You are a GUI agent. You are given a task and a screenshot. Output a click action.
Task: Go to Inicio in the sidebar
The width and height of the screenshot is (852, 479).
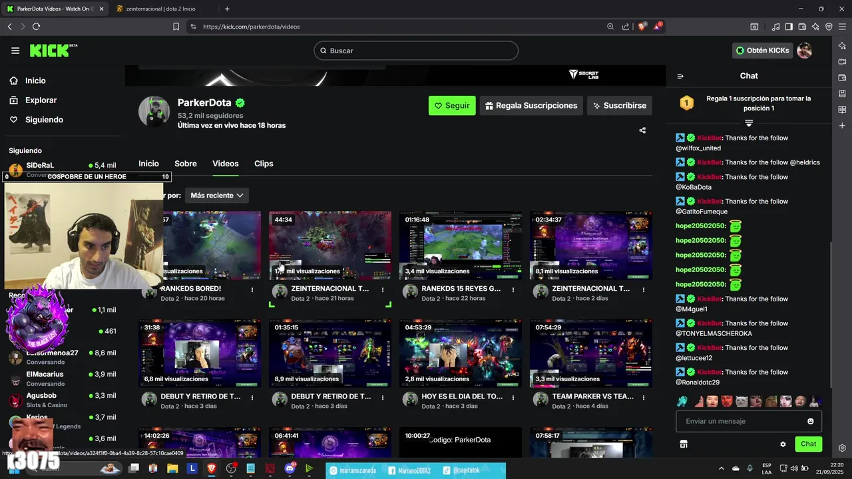(36, 80)
